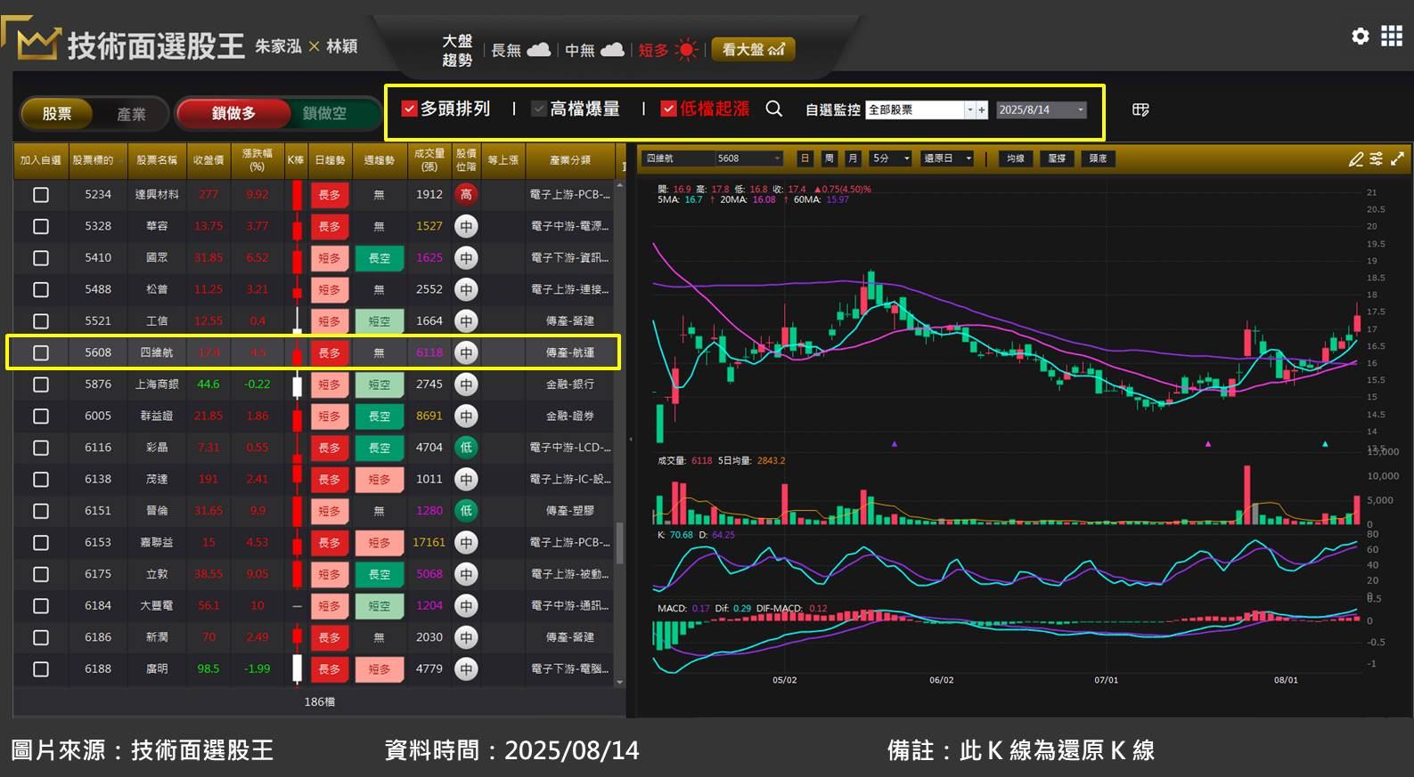Switch to the 鎖做空 mode tab
The height and width of the screenshot is (777, 1414).
click(x=324, y=113)
